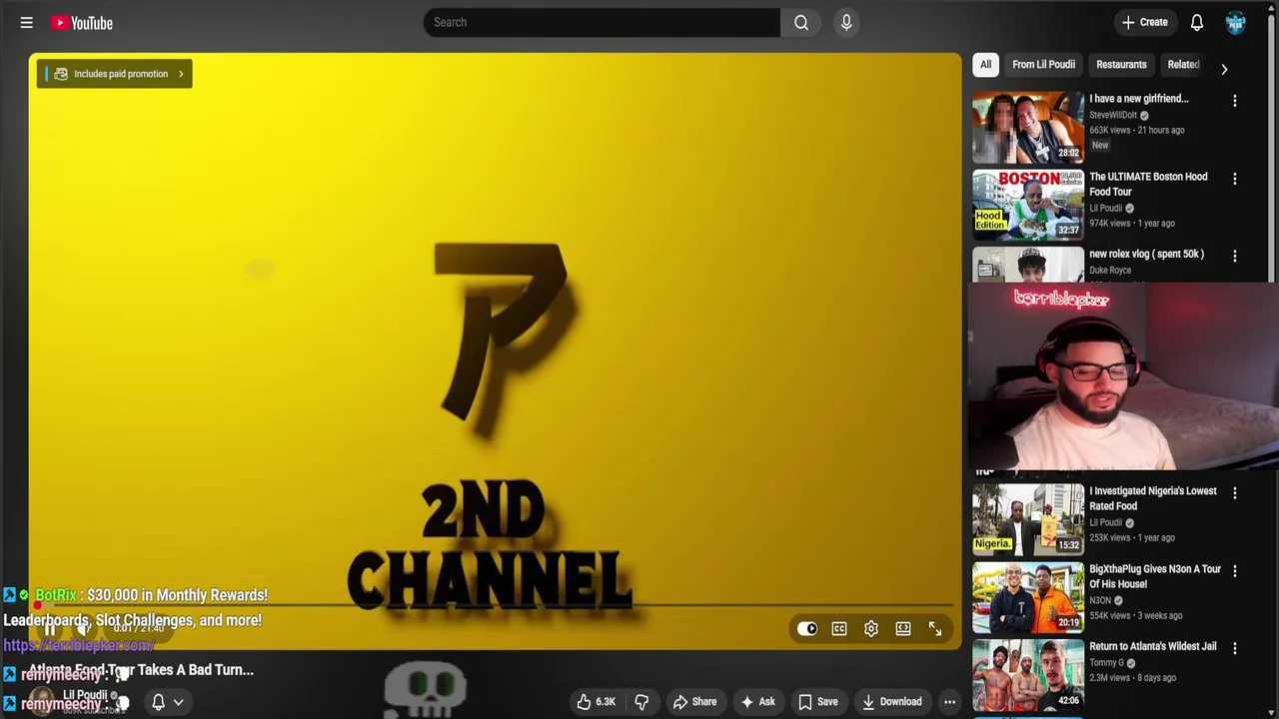
Task: Open player settings gear
Action: [x=871, y=629]
